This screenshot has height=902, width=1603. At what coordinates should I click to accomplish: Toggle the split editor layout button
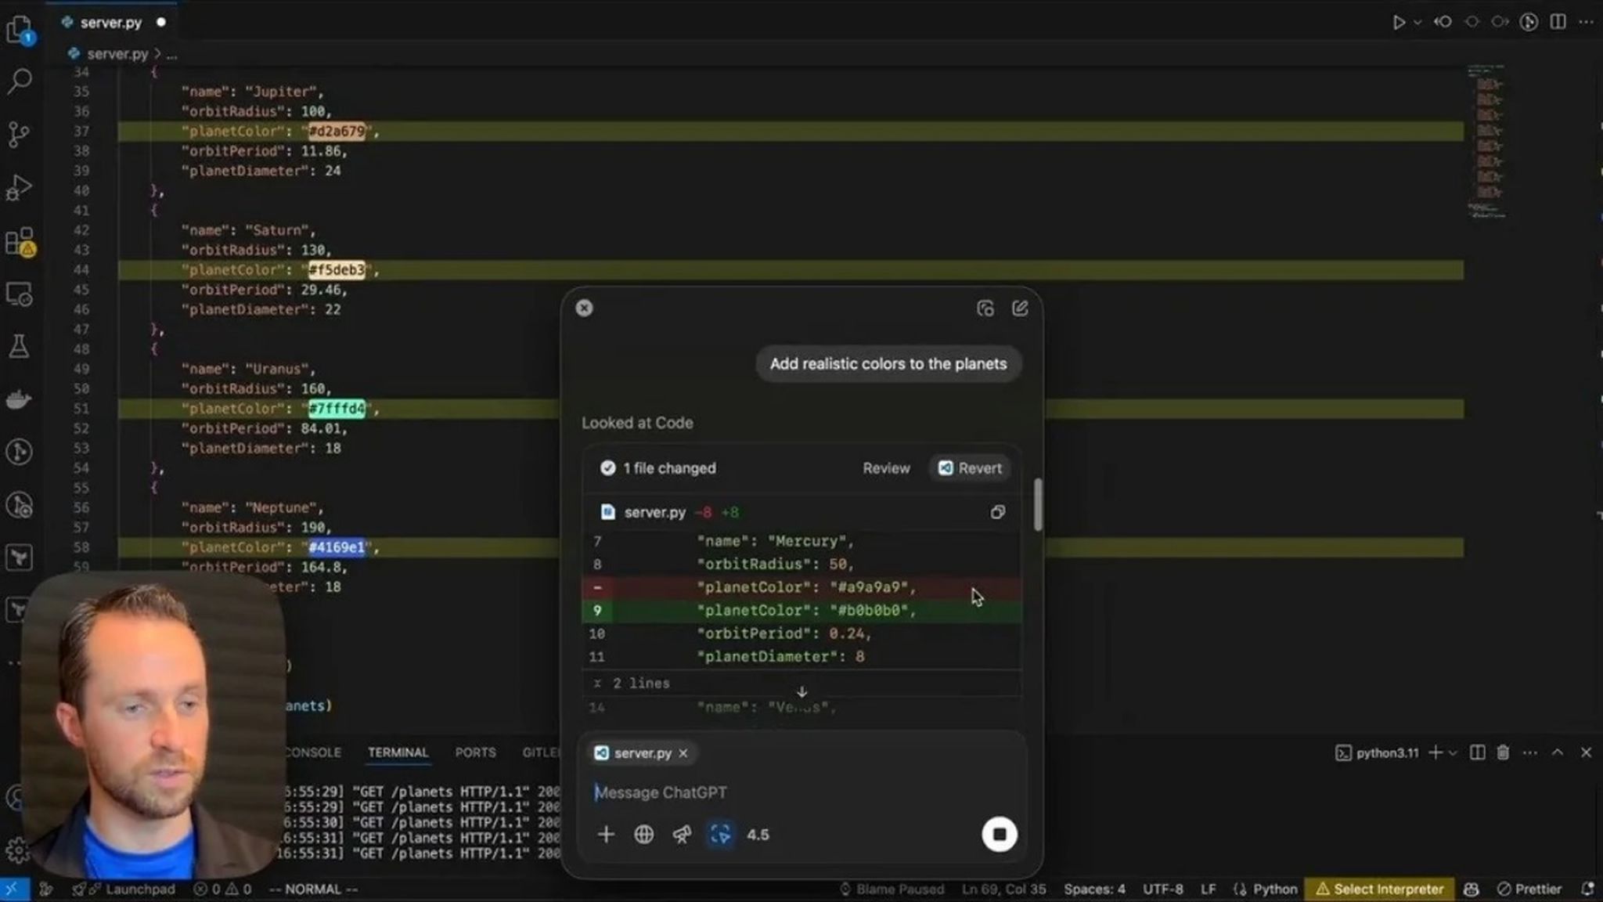click(x=1558, y=22)
